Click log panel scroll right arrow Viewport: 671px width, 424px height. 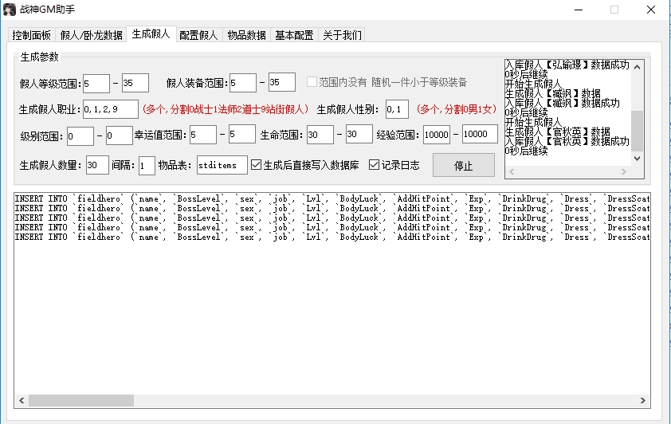click(624, 171)
